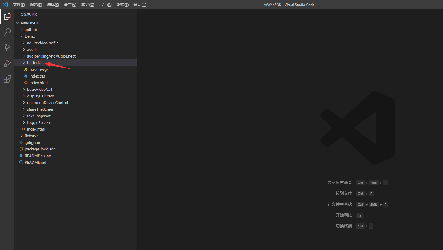Image resolution: width=443 pixels, height=250 pixels.
Task: Click the git icon beside .gitignore
Action: (x=21, y=142)
